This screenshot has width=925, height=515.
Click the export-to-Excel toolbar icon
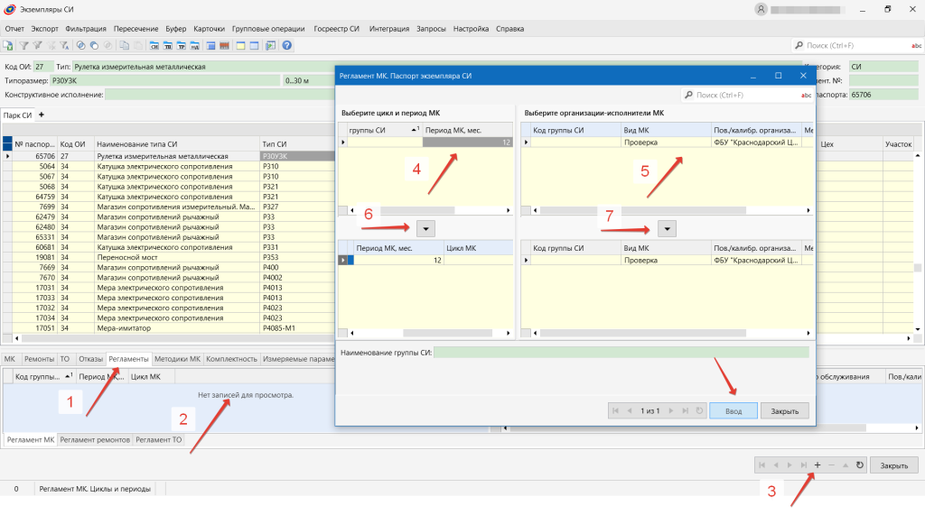pos(7,45)
